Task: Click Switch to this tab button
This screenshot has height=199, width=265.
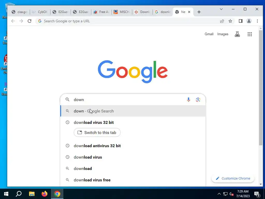Action: tap(97, 132)
